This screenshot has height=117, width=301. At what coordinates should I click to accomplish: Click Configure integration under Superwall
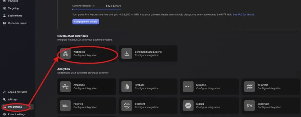point(269,107)
